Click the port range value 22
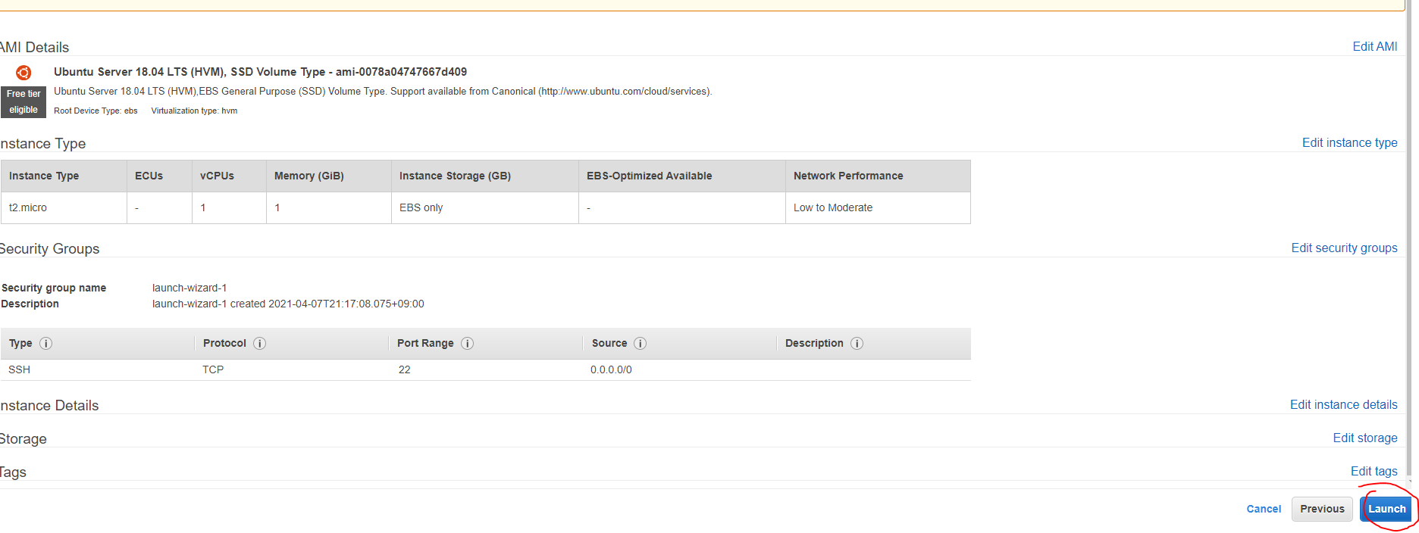The image size is (1419, 533). (x=405, y=369)
